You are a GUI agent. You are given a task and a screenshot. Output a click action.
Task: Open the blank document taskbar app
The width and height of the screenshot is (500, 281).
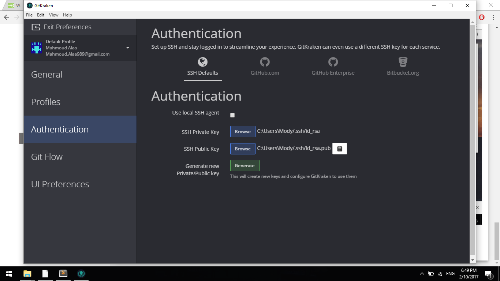pyautogui.click(x=45, y=274)
